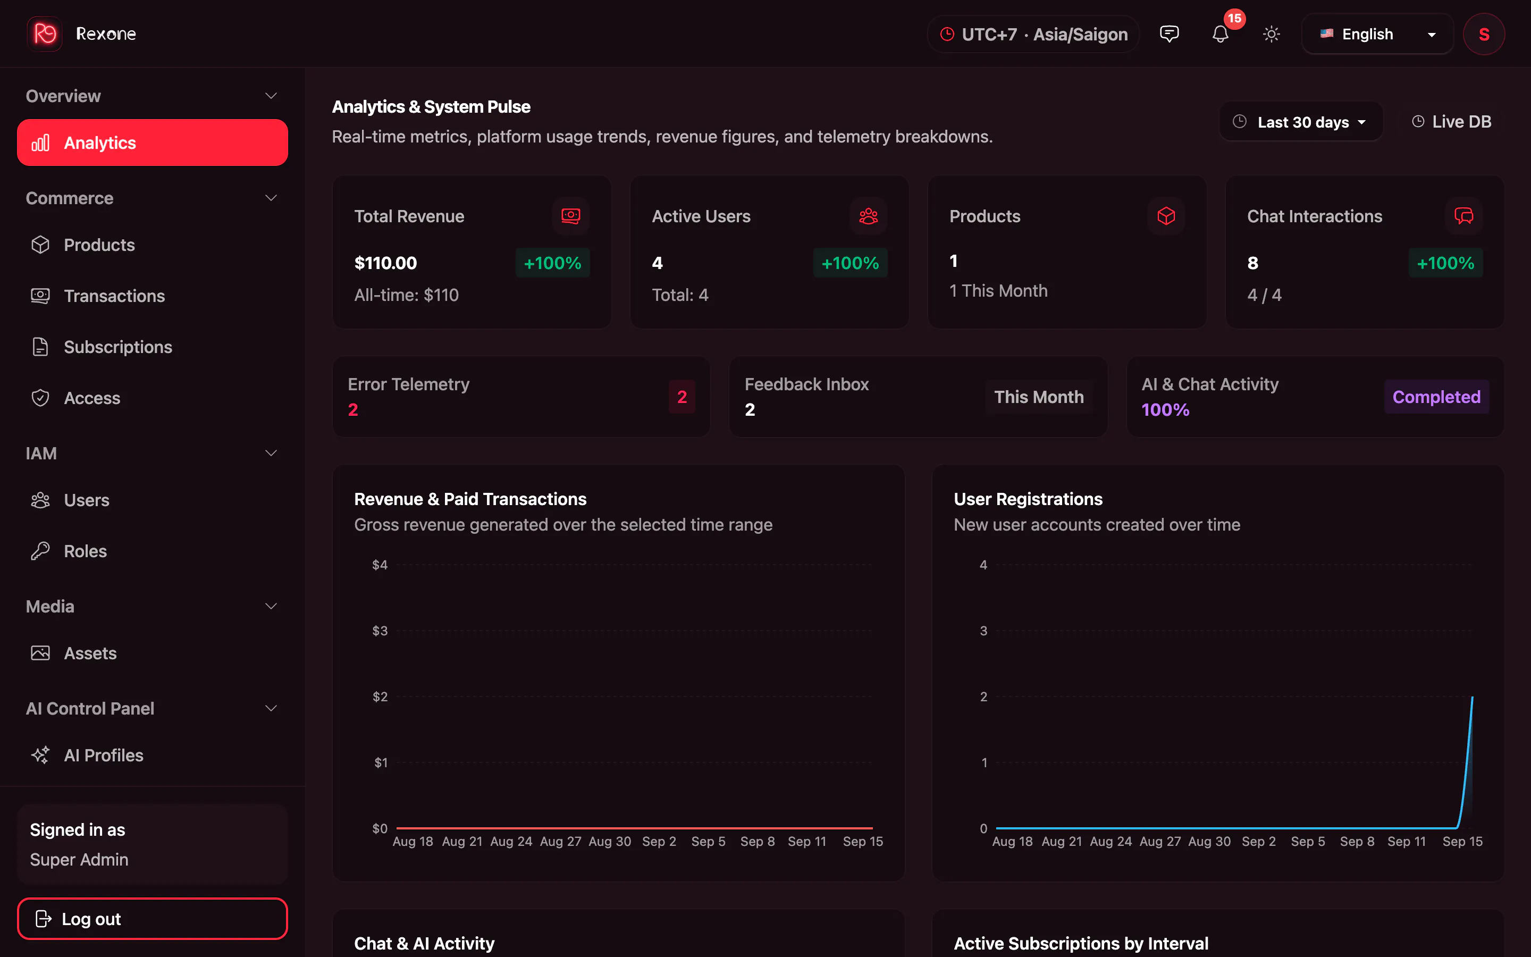Image resolution: width=1531 pixels, height=957 pixels.
Task: Open AI Profiles in the sidebar
Action: (153, 755)
